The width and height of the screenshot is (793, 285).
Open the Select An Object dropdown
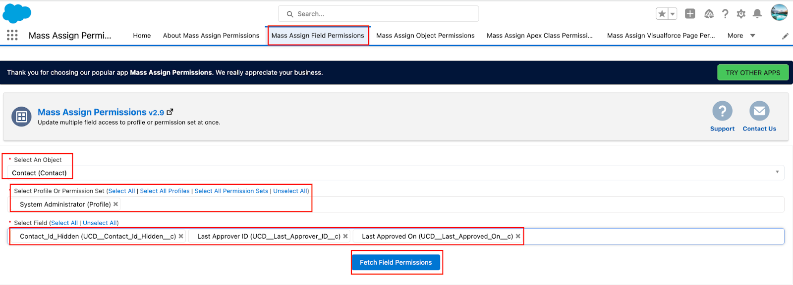[396, 172]
